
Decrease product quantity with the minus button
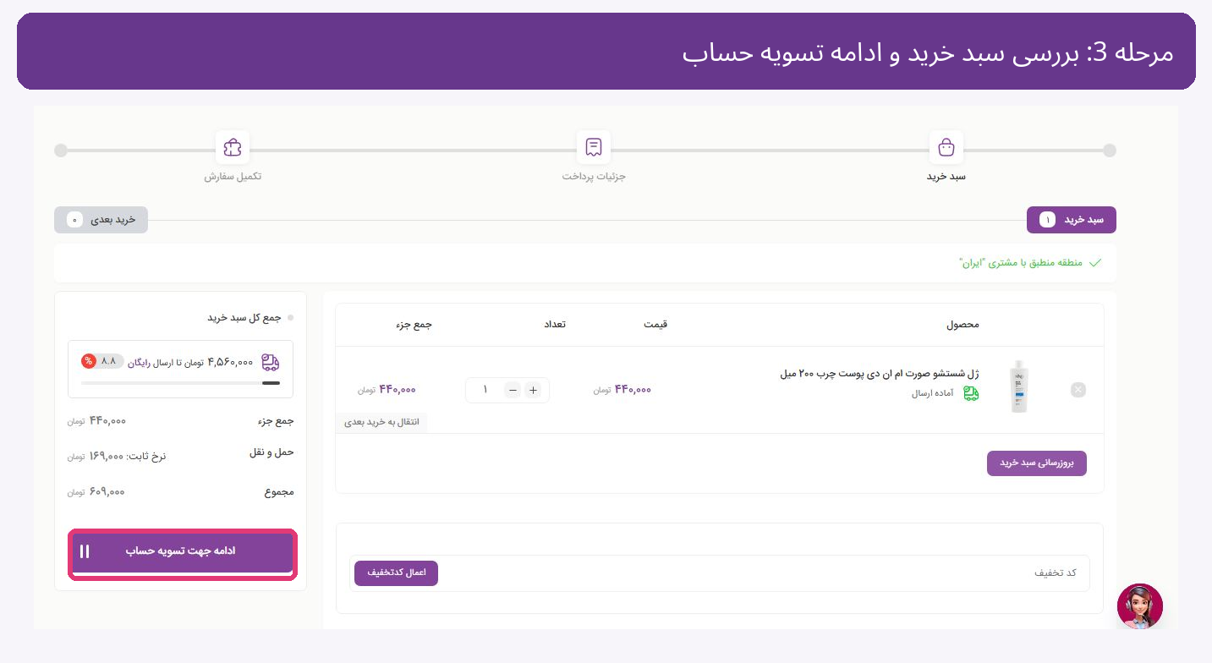tap(513, 390)
